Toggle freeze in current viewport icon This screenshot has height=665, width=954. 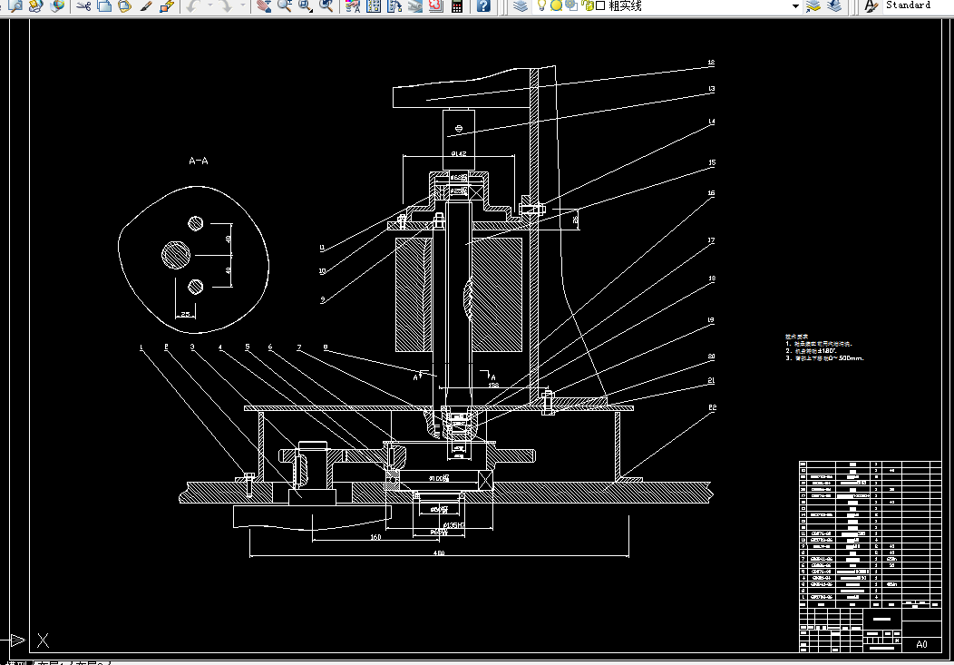pos(570,5)
